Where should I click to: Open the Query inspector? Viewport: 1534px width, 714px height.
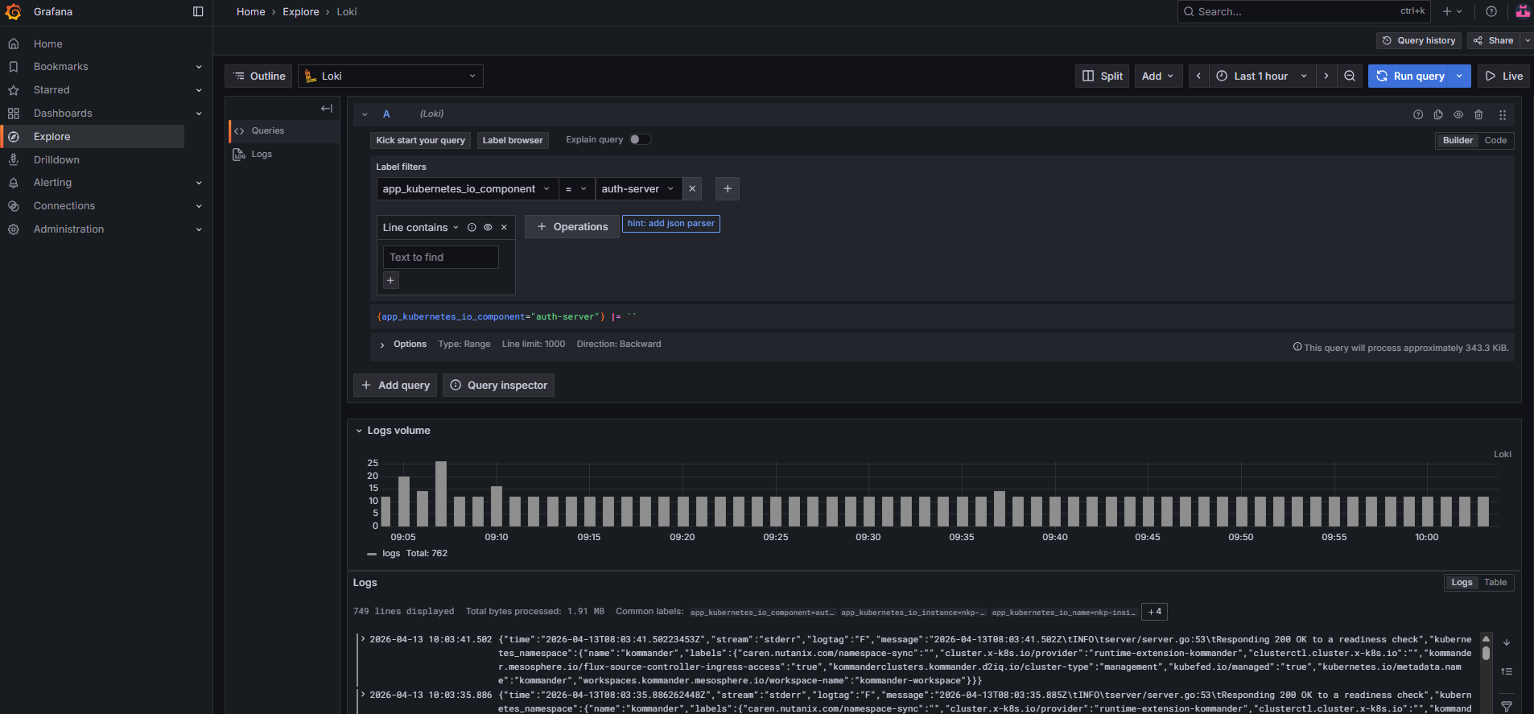pyautogui.click(x=498, y=386)
